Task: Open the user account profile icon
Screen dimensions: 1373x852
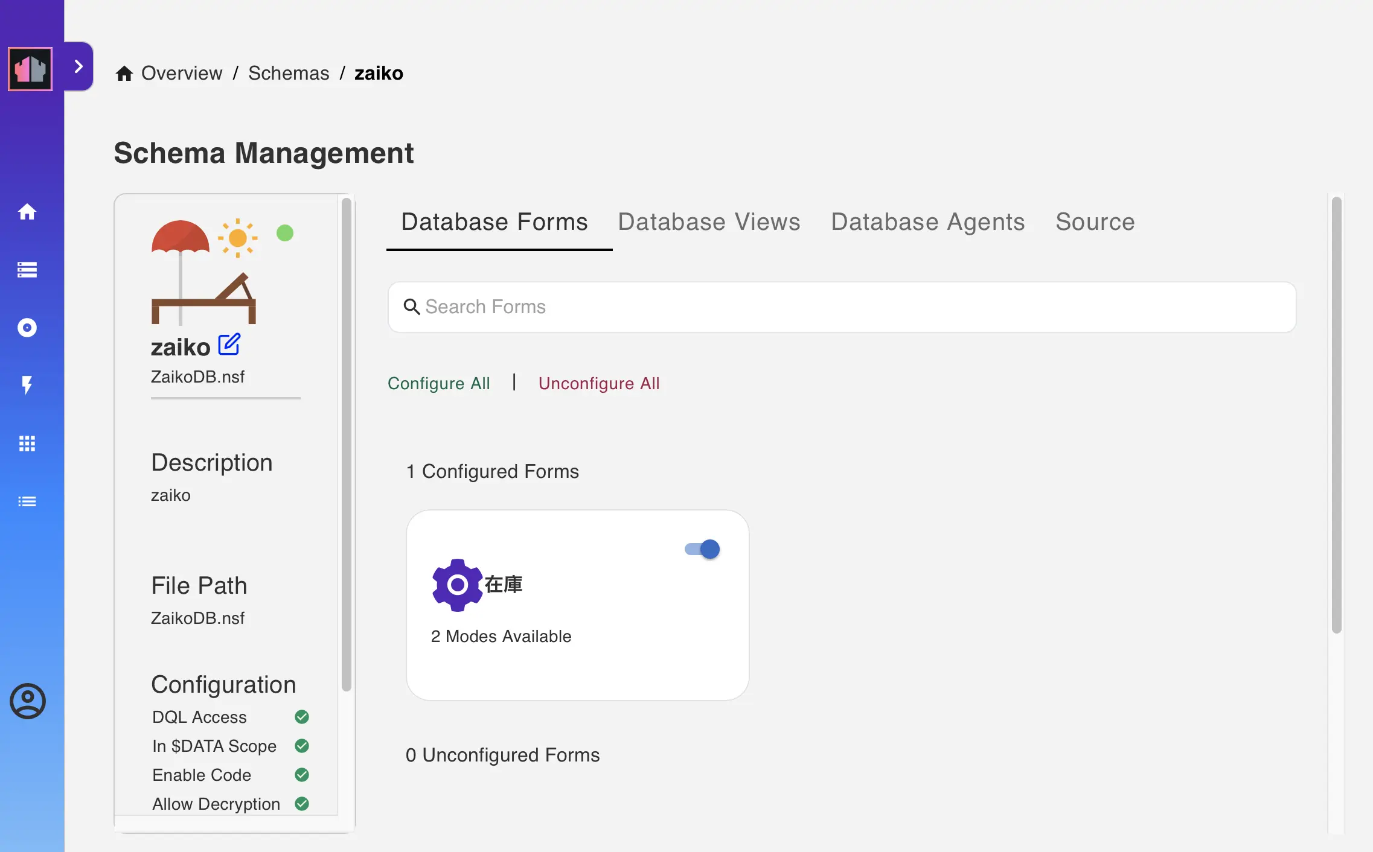Action: tap(27, 701)
